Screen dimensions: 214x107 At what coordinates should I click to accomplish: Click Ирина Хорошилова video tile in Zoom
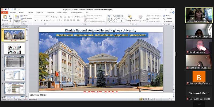[x=199, y=15]
